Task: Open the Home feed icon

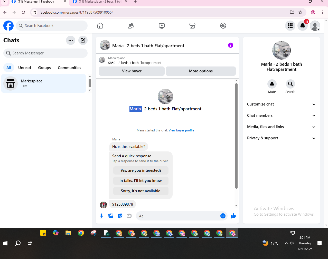Action: (x=100, y=26)
